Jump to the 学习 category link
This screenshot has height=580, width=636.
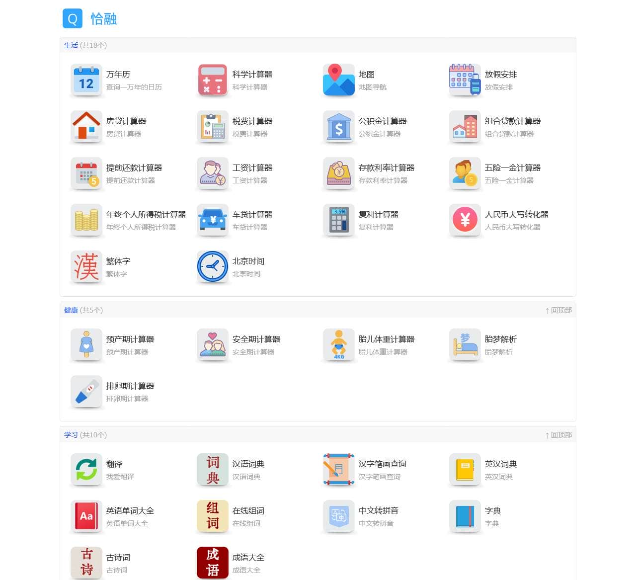point(71,435)
